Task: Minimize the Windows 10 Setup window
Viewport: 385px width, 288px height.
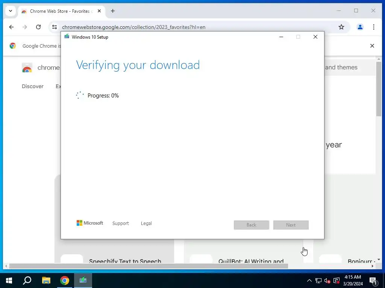Action: (281, 37)
